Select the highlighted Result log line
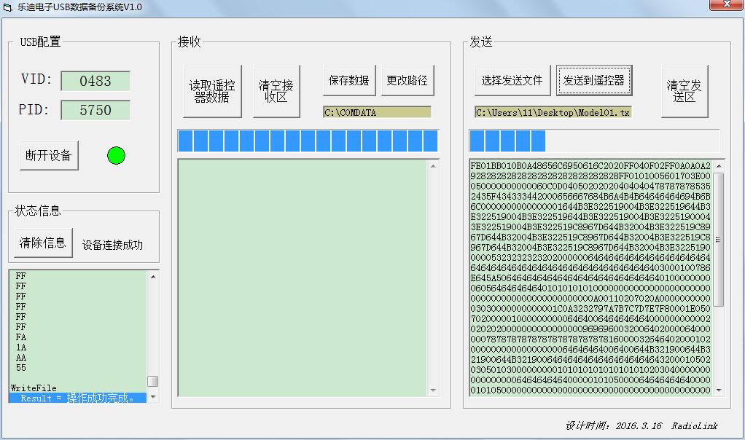Image resolution: width=745 pixels, height=440 pixels. point(78,398)
